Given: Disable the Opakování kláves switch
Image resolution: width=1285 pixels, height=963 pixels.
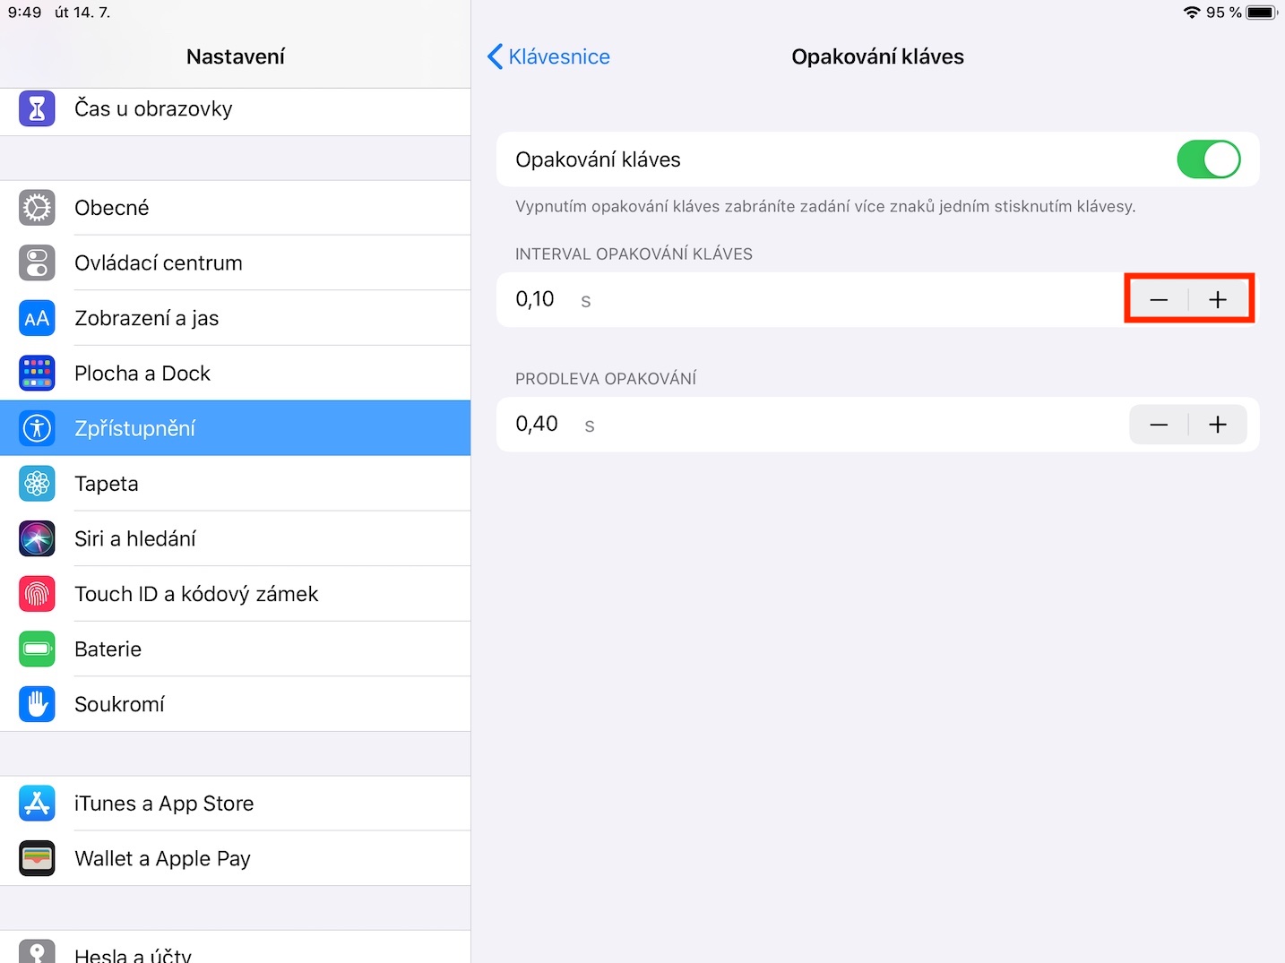Looking at the screenshot, I should 1208,159.
